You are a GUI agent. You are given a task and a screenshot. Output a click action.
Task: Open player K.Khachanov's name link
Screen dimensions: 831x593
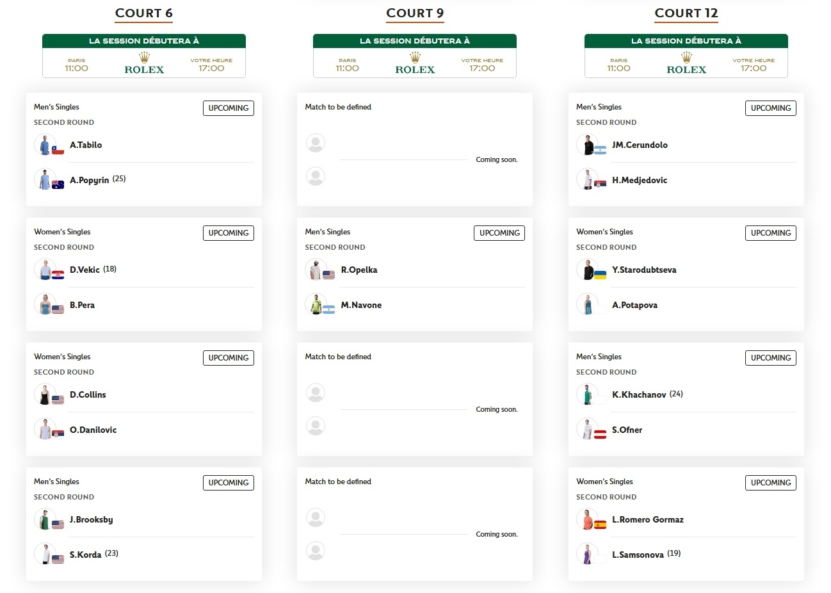click(639, 394)
